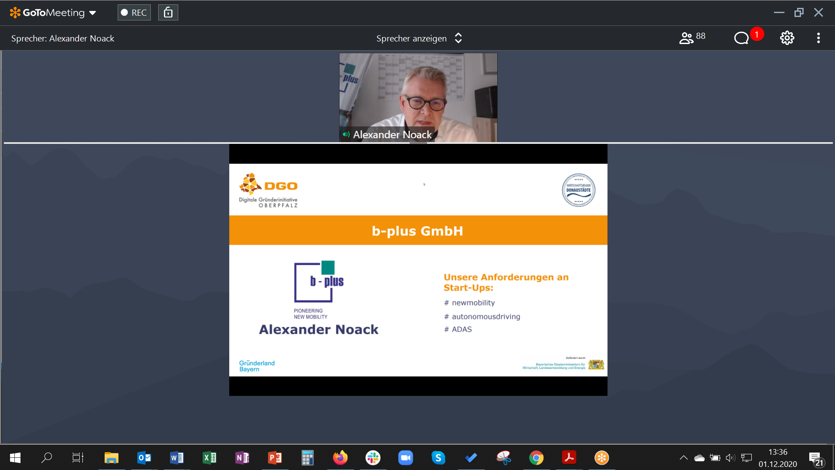835x470 pixels.
Task: Open the Windows notification center
Action: (x=816, y=459)
